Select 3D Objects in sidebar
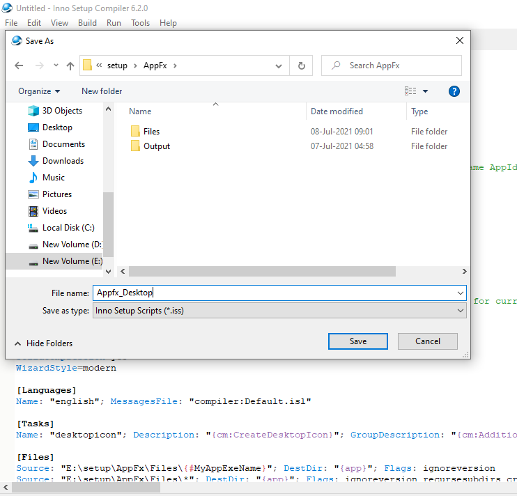 [56, 111]
